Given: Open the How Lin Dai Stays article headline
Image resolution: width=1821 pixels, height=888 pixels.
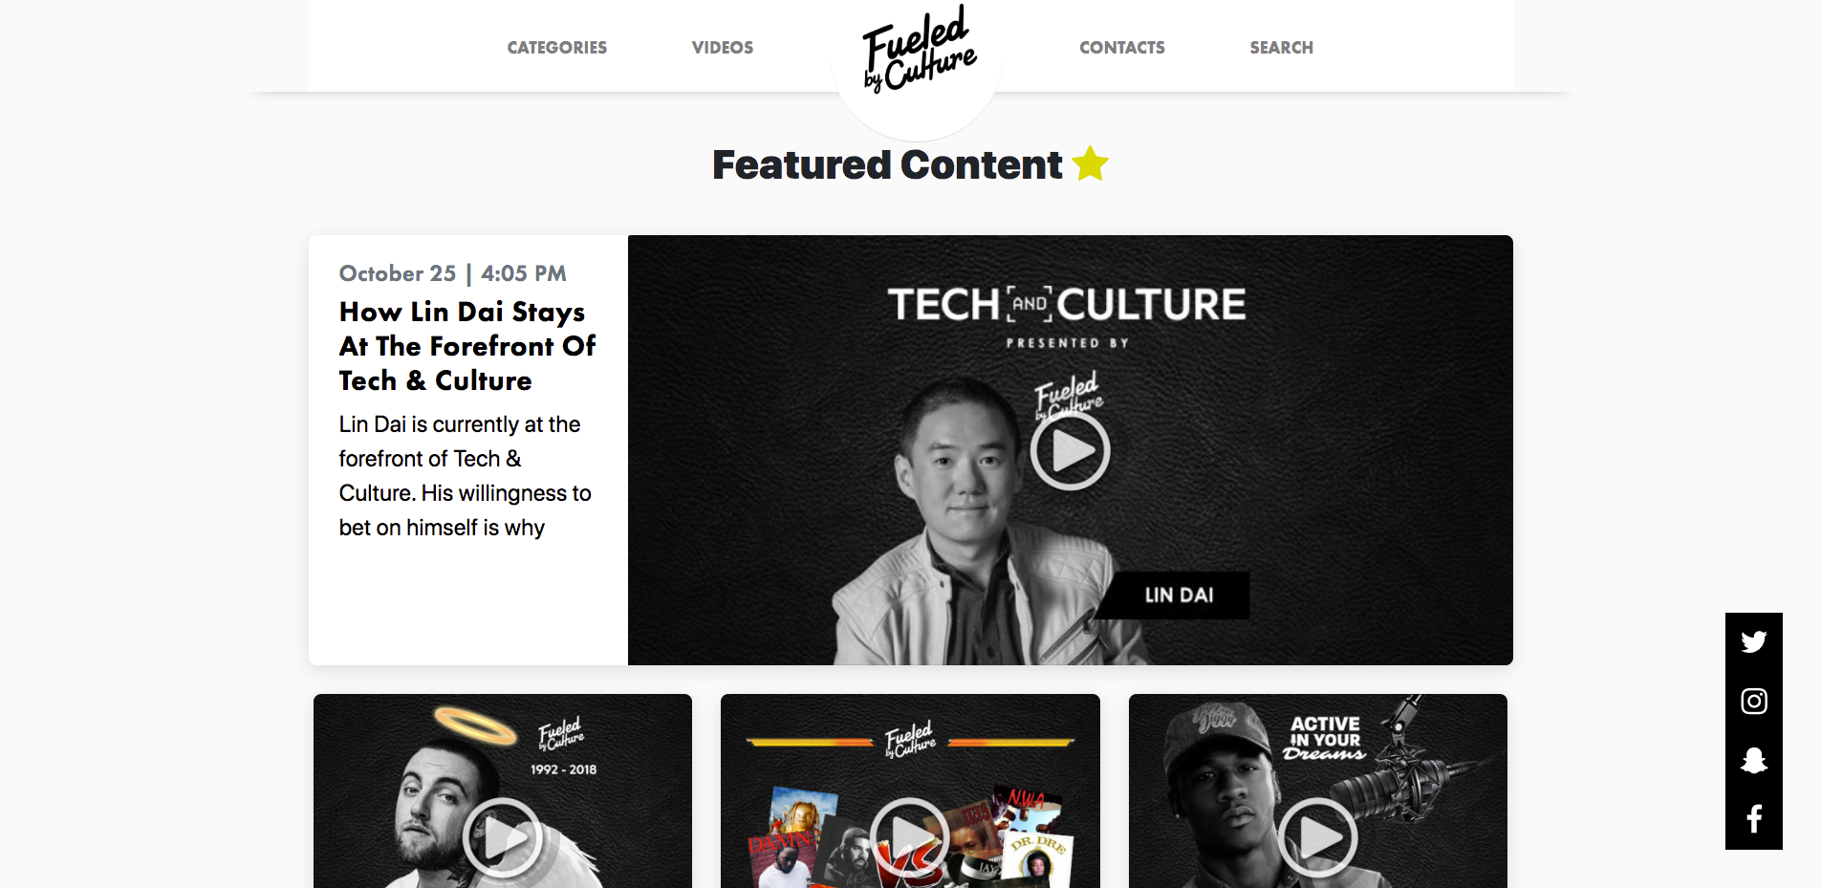Looking at the screenshot, I should point(466,346).
